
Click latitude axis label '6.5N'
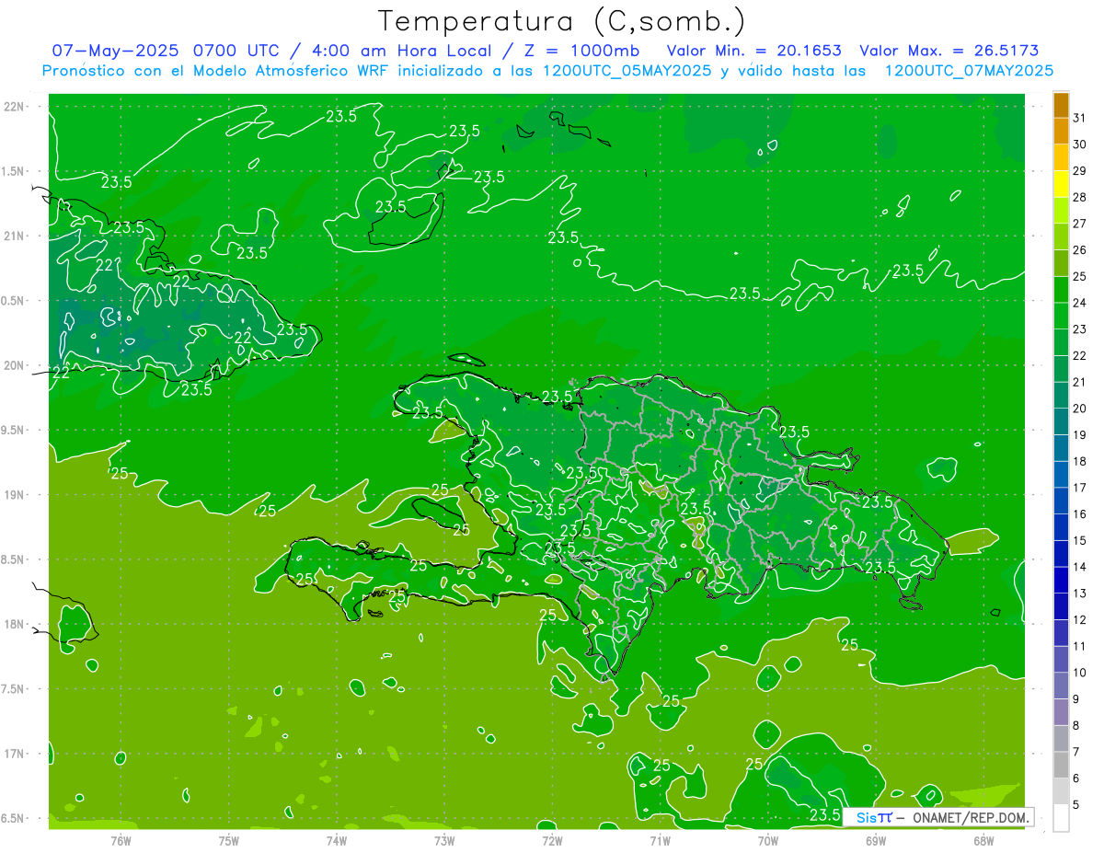(x=14, y=818)
